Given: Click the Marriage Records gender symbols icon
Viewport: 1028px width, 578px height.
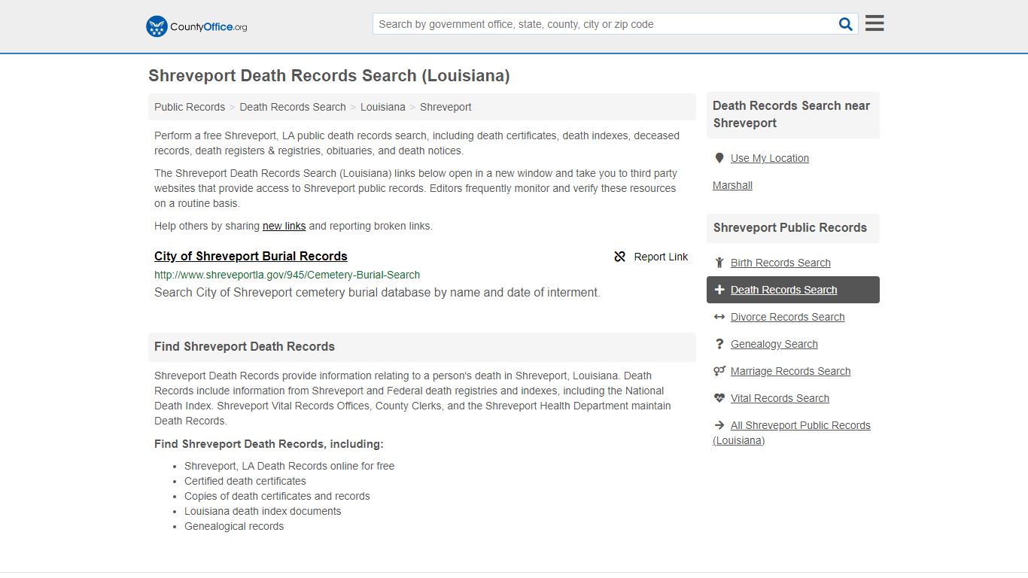Looking at the screenshot, I should pos(719,371).
